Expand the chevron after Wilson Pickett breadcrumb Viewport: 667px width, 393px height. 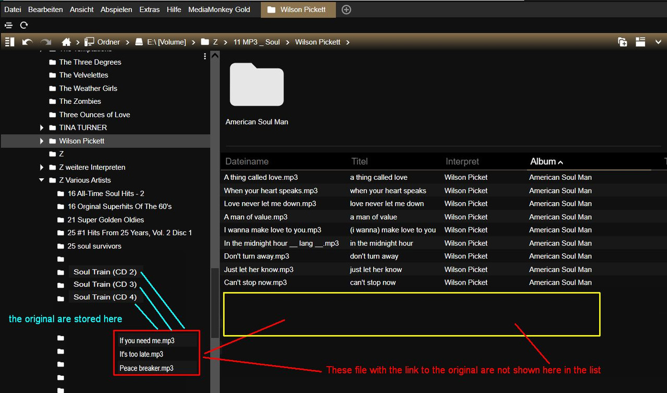[348, 42]
